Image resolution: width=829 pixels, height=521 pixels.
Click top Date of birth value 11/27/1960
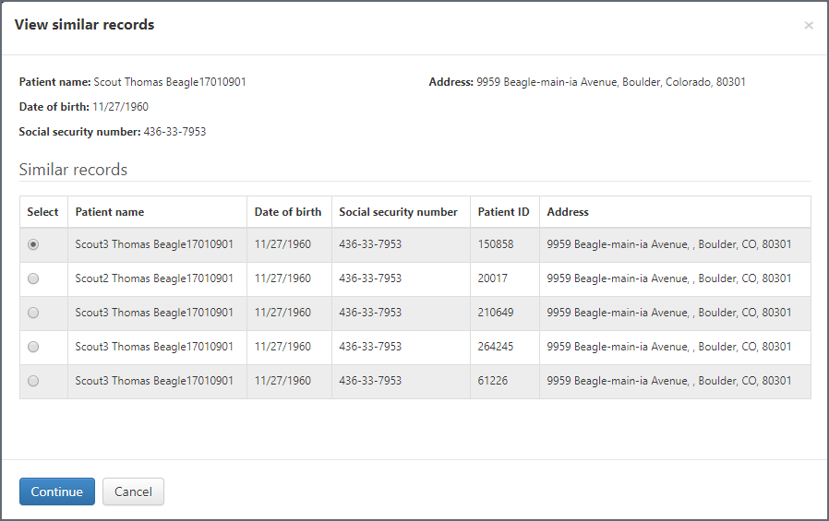pyautogui.click(x=121, y=107)
